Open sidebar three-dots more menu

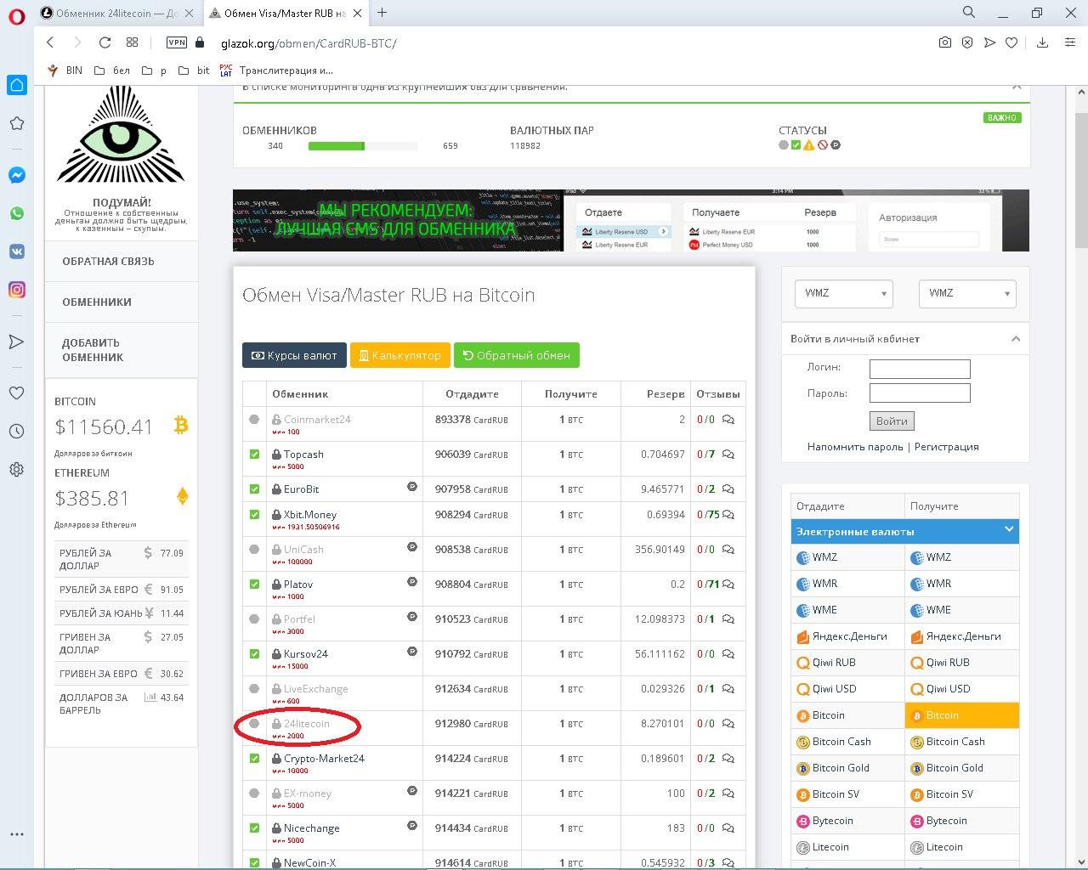[x=16, y=834]
